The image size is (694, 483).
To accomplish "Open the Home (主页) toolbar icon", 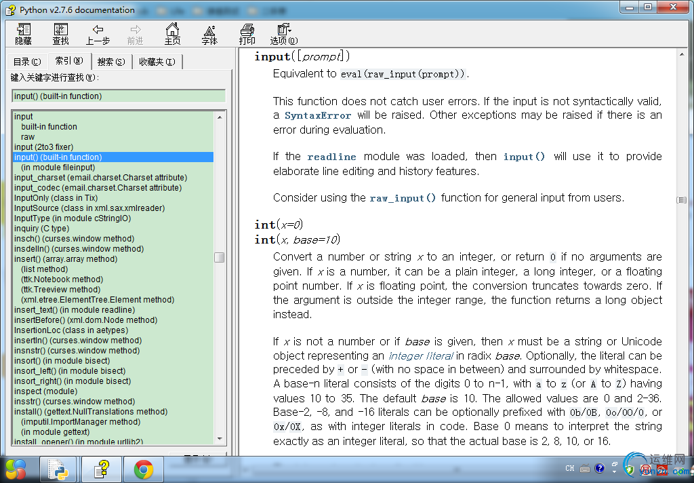I will click(173, 34).
